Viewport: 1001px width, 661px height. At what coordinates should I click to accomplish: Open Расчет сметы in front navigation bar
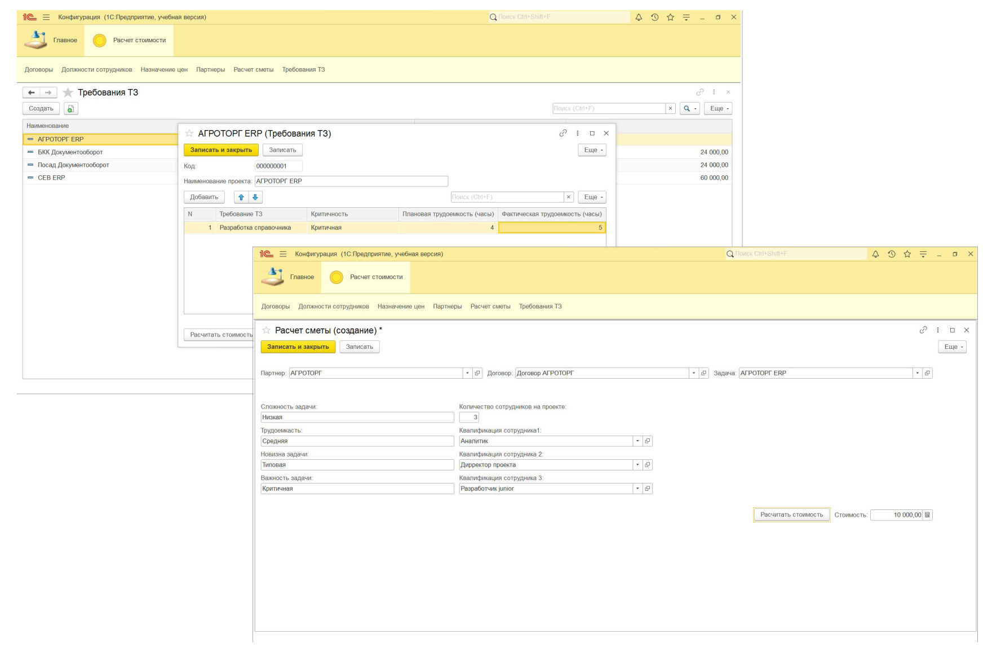click(x=490, y=307)
